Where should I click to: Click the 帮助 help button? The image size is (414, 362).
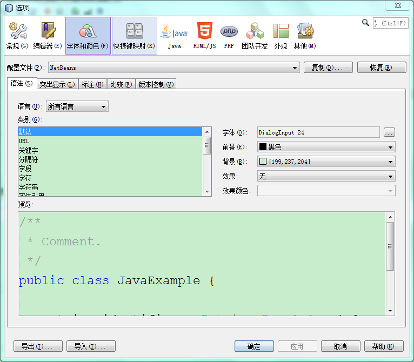tap(384, 346)
